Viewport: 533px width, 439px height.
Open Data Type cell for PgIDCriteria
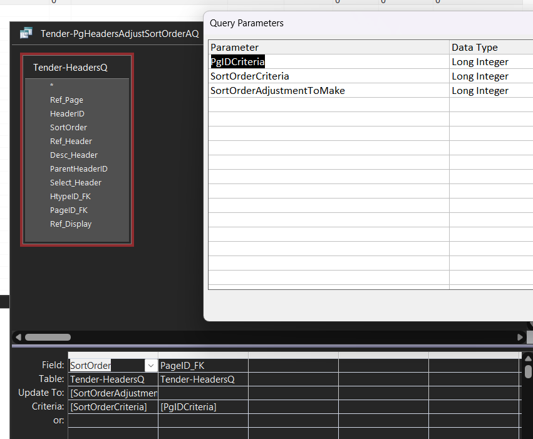pos(491,61)
